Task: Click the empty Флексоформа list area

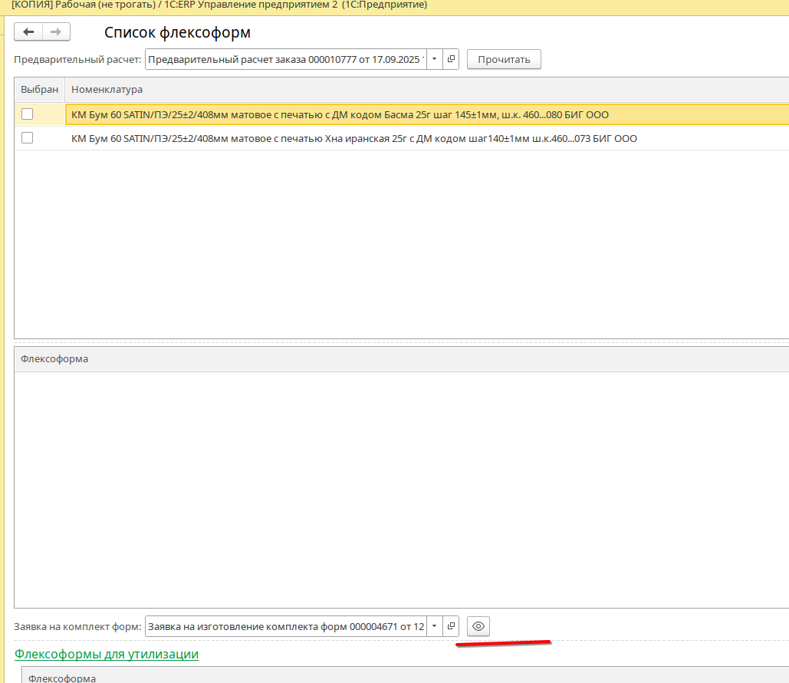Action: click(399, 491)
